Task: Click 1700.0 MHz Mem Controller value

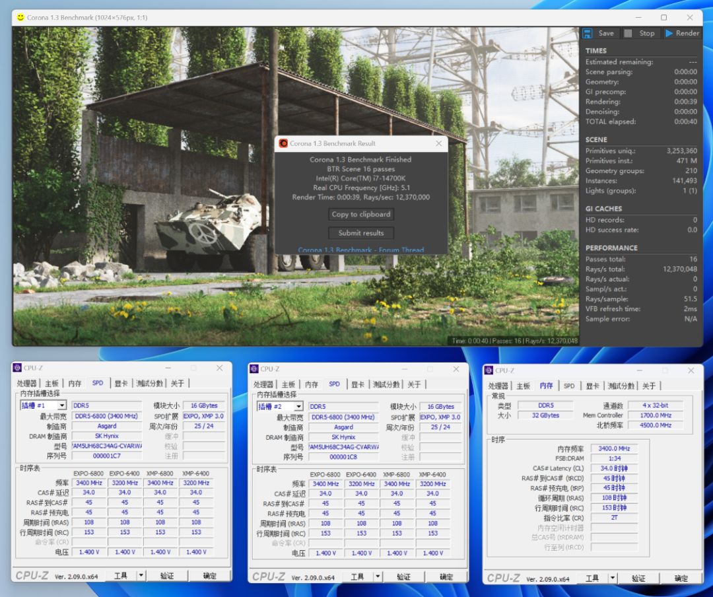Action: click(656, 415)
